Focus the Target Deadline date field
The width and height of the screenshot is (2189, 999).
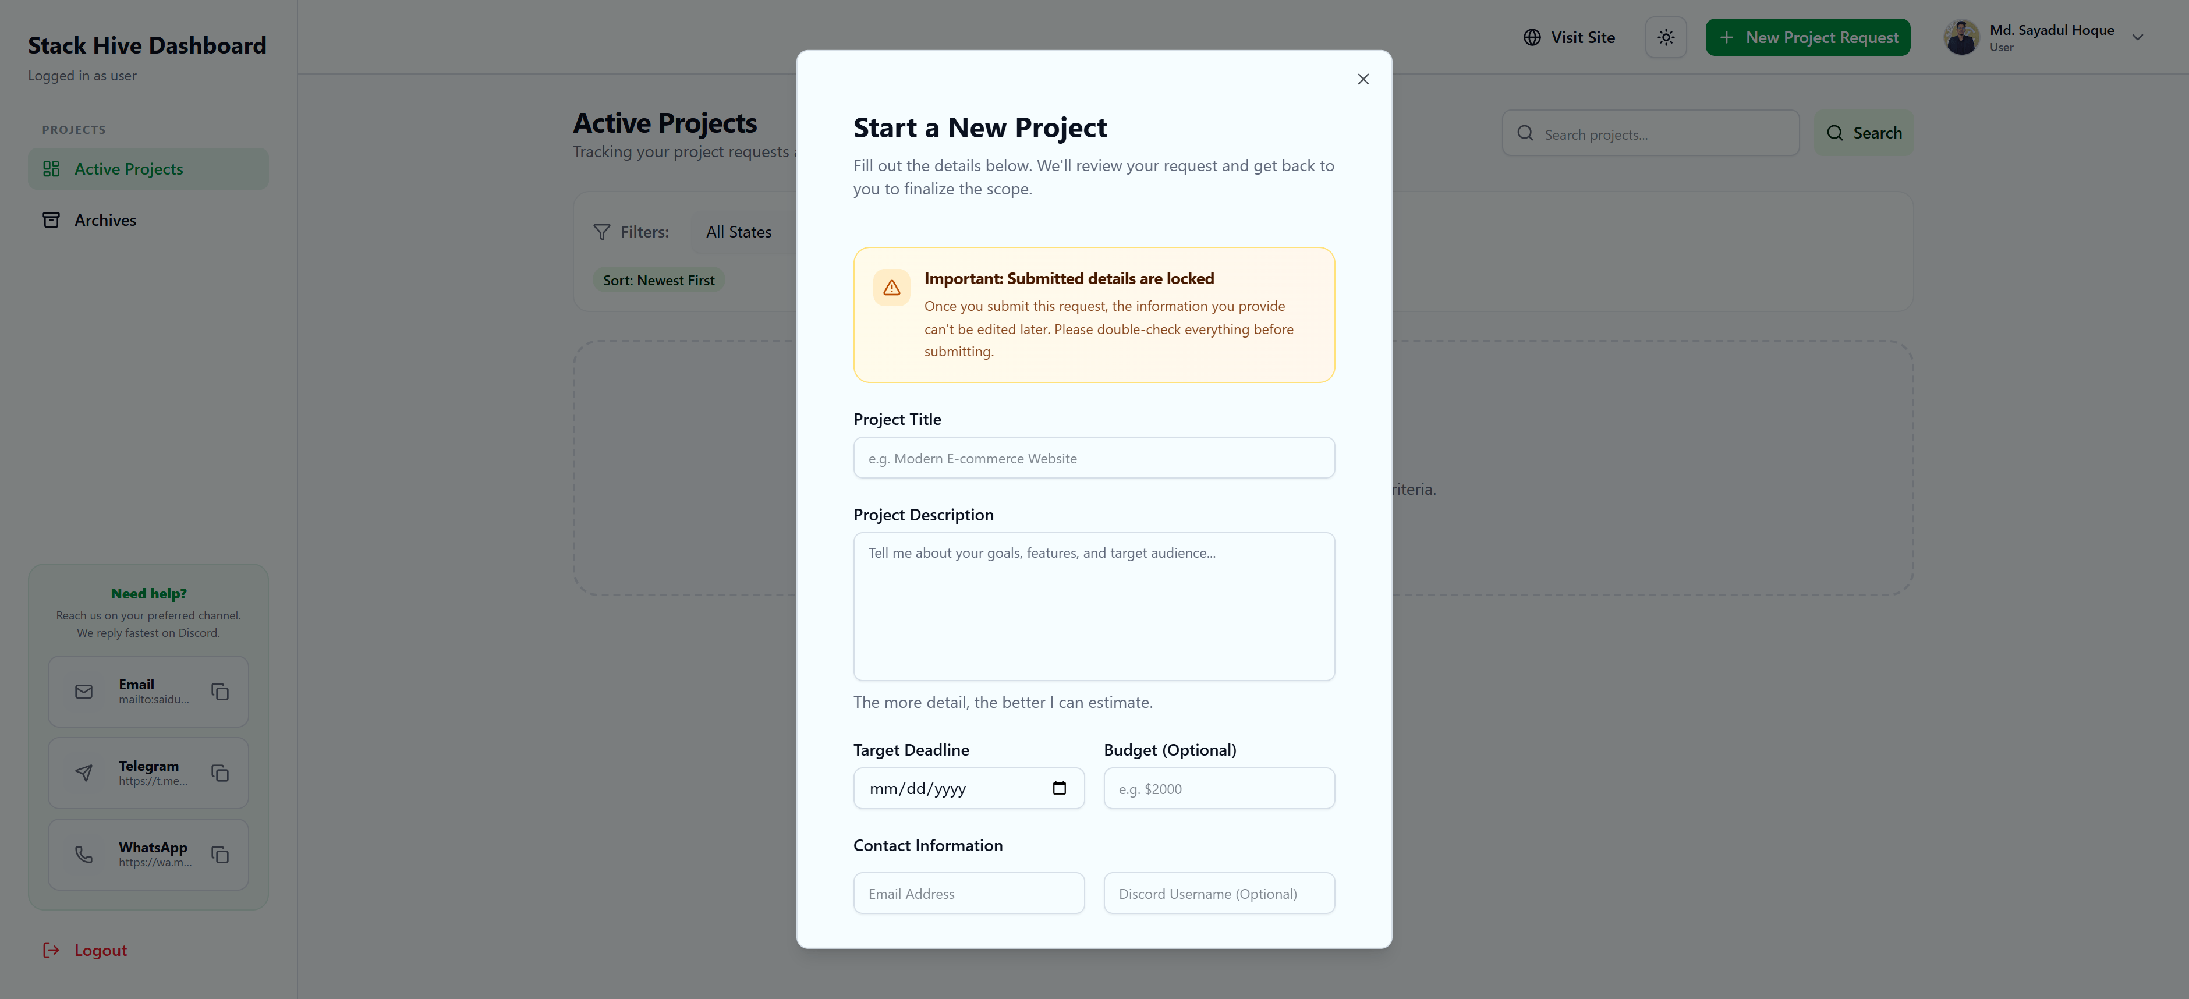[969, 788]
